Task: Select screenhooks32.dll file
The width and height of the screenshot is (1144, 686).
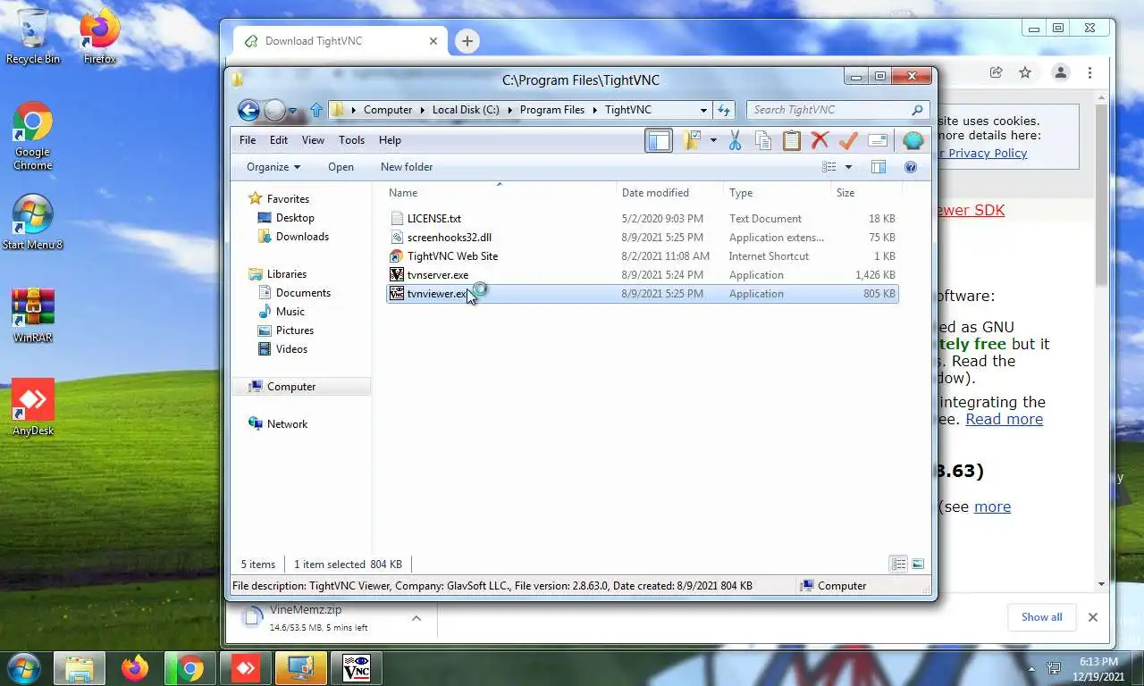Action: coord(643,238)
